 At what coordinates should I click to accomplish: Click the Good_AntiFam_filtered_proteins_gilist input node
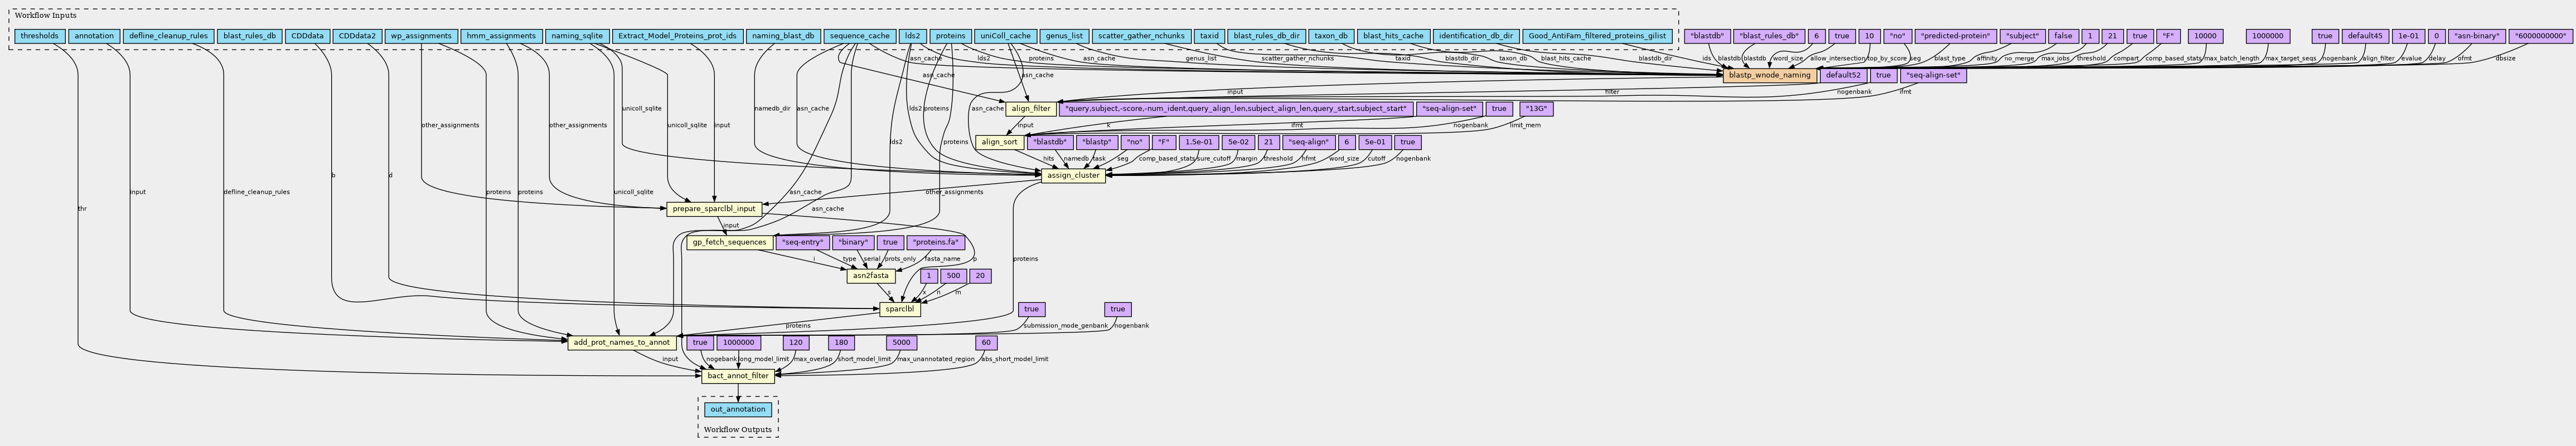point(1597,36)
